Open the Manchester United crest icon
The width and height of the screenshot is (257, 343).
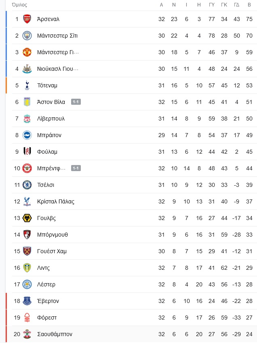coord(27,52)
